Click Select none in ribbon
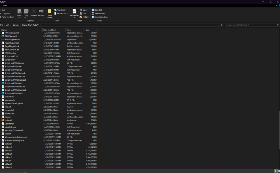Image resolution: width=280 pixels, height=173 pixels. [x=98, y=13]
